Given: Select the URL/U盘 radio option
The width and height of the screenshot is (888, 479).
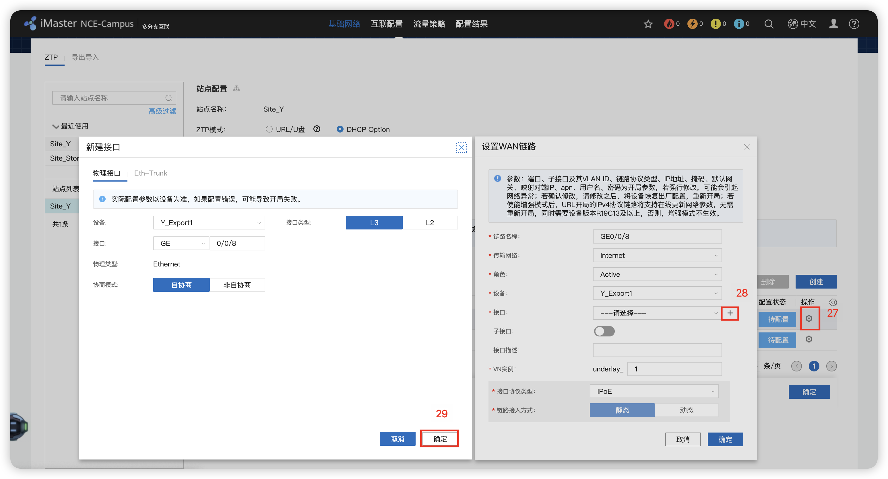Looking at the screenshot, I should tap(269, 129).
